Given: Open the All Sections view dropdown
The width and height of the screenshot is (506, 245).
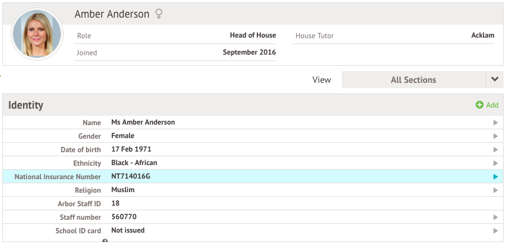Looking at the screenshot, I should (x=413, y=80).
